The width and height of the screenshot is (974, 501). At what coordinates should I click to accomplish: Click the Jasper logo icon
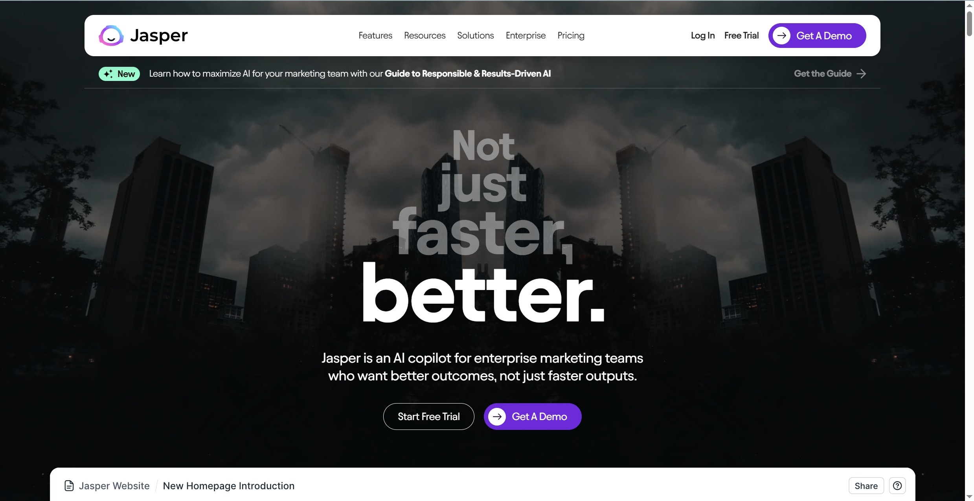tap(110, 35)
